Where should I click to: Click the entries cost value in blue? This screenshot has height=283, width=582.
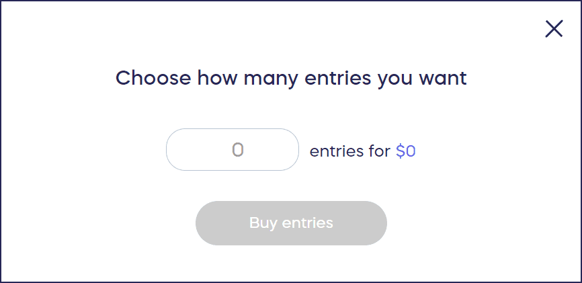[x=406, y=151]
